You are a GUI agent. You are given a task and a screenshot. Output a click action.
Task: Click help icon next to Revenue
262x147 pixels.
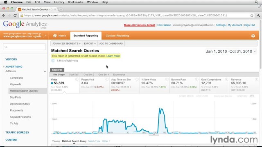pyautogui.click(x=257, y=80)
